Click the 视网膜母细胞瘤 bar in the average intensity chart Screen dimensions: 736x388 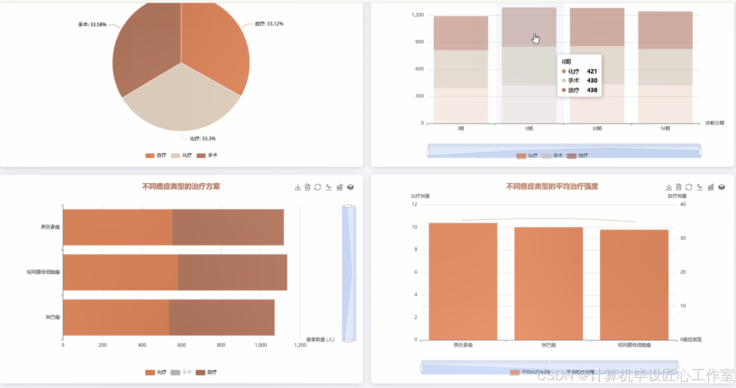click(634, 285)
